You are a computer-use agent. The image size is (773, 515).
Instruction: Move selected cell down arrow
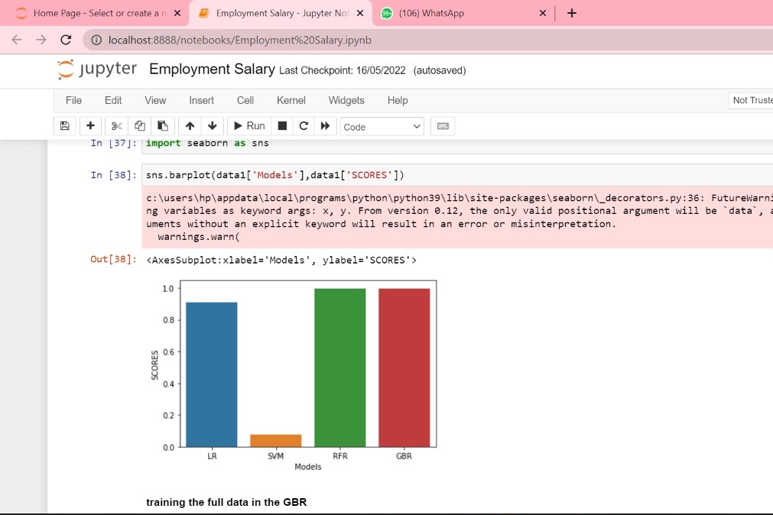[x=213, y=126]
